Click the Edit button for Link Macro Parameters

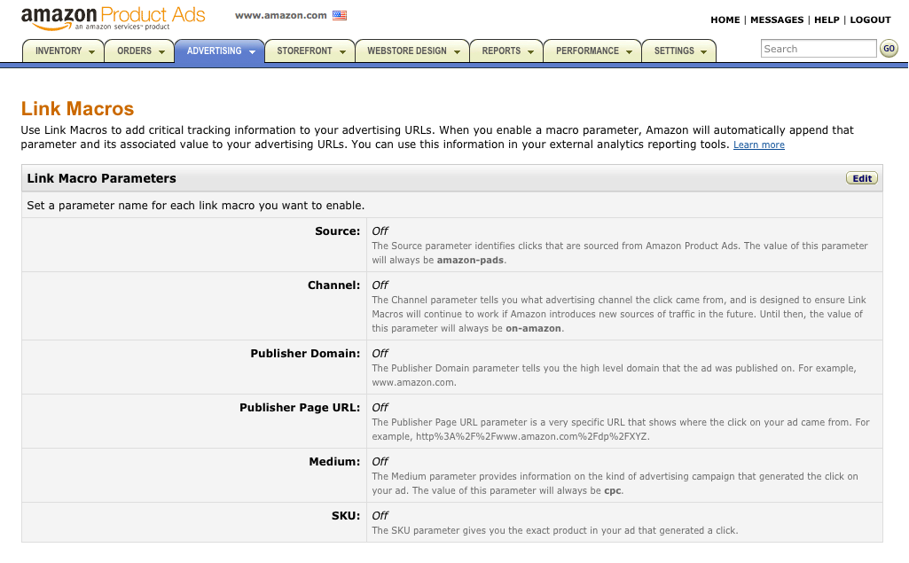861,178
